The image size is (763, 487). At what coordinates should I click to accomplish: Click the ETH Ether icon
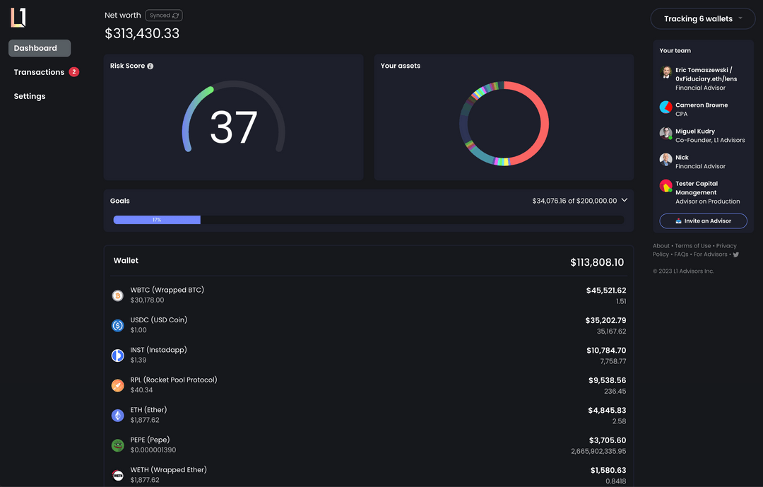coord(118,416)
